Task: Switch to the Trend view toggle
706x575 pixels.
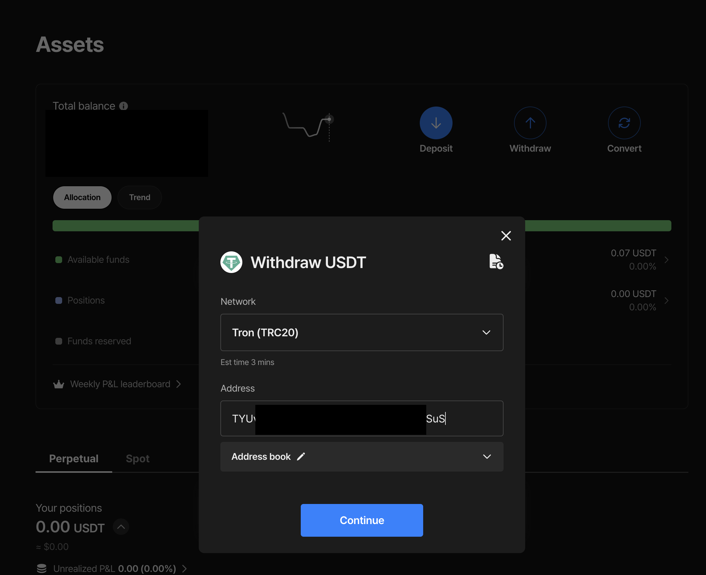Action: pos(139,197)
